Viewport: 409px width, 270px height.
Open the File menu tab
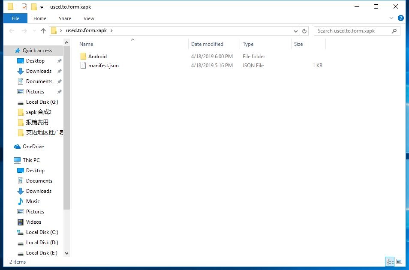tap(15, 18)
